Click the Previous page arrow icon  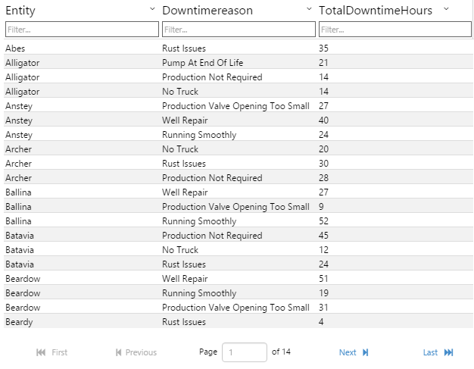tap(118, 352)
